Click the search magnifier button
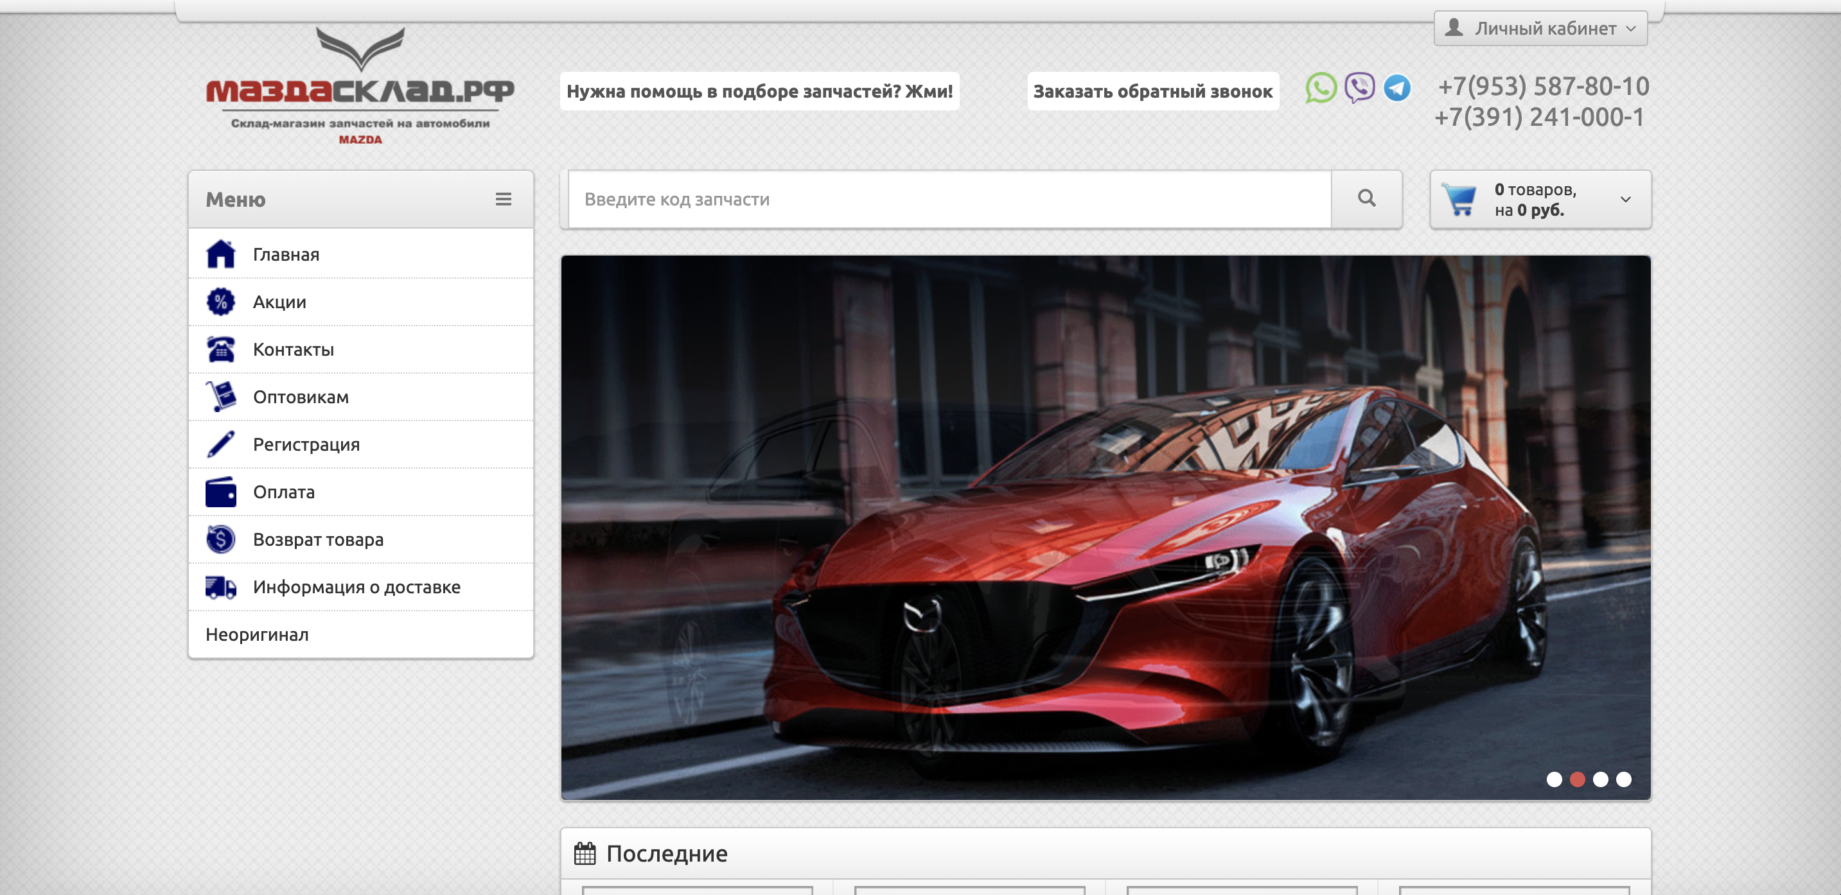This screenshot has height=895, width=1841. [1366, 198]
